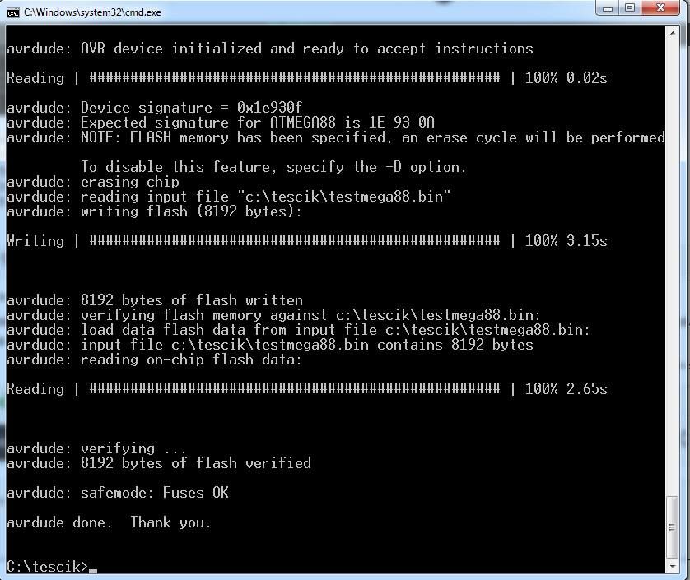690x580 pixels.
Task: Click the 'NOTE: FLASH memory has been specified' line
Action: [x=335, y=137]
